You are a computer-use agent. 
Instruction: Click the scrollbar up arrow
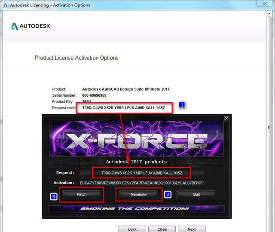269,13
